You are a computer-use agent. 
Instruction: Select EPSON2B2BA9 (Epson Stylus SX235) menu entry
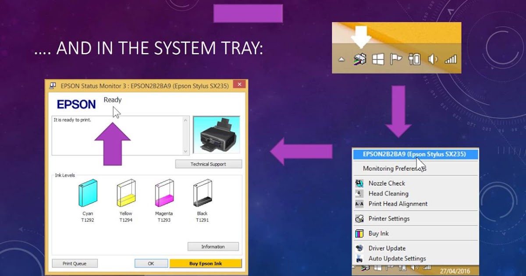click(415, 154)
